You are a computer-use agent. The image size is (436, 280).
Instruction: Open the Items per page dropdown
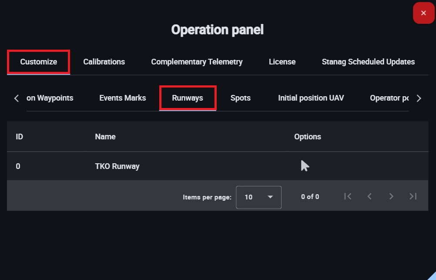[x=258, y=197]
